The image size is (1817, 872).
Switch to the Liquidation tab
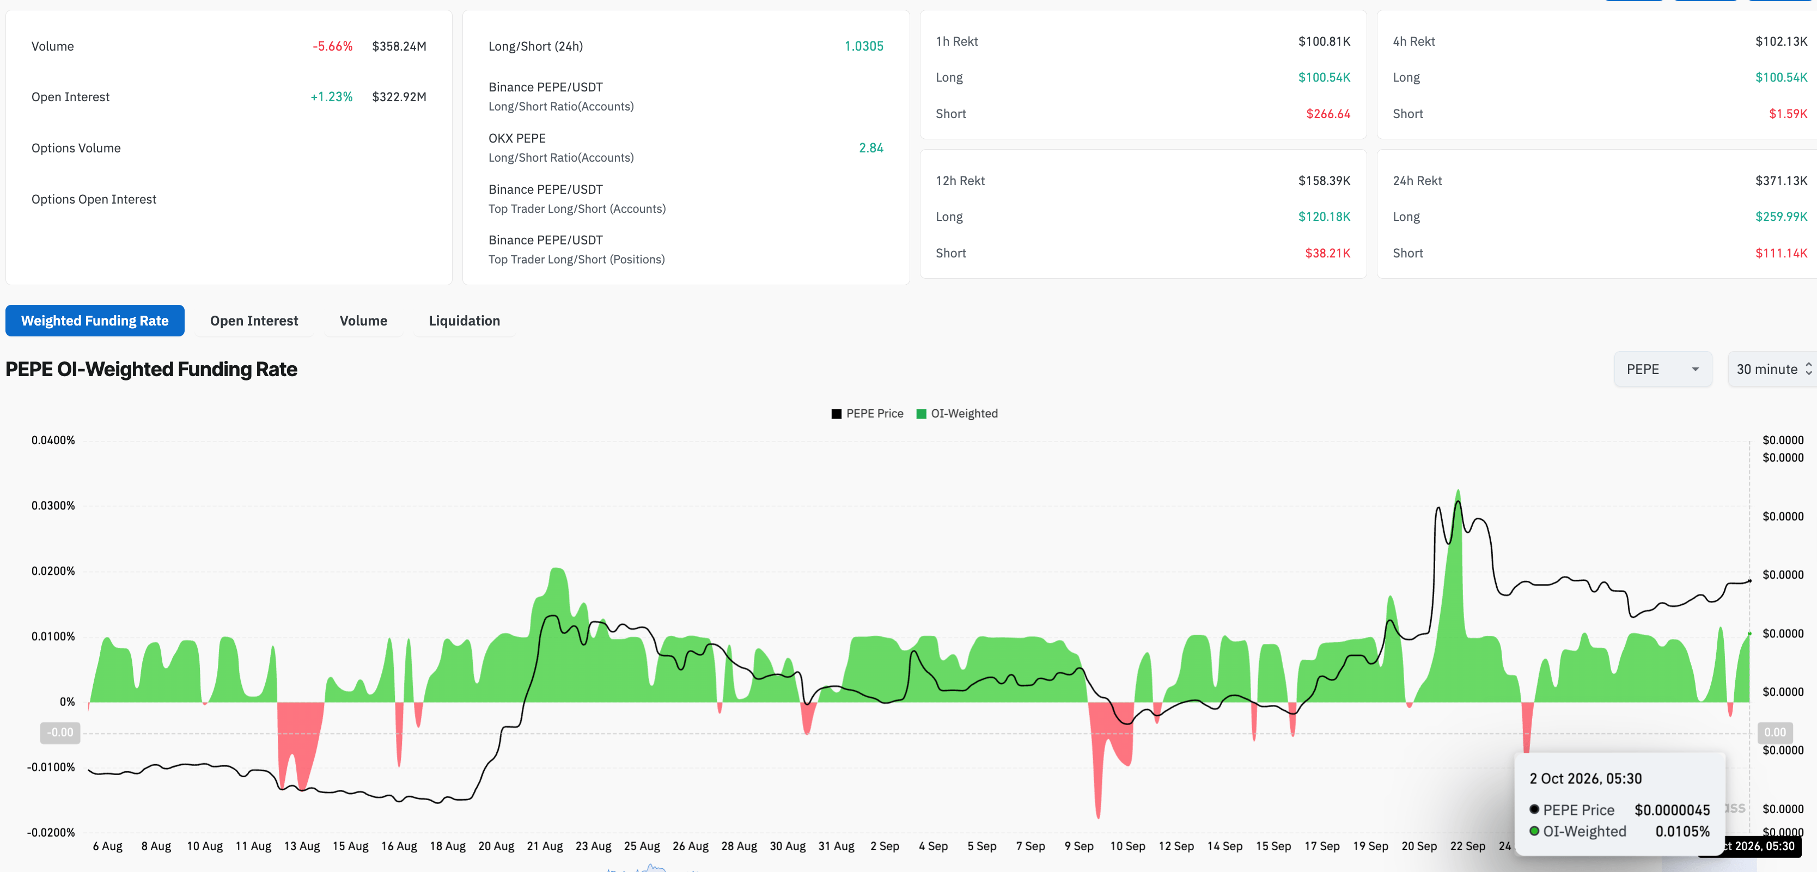464,321
